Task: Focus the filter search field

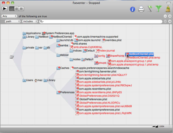Action: point(101,21)
